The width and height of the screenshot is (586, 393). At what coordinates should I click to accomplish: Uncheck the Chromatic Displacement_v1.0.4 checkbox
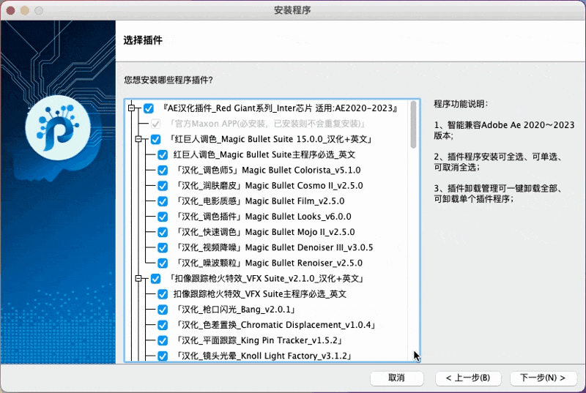pos(163,325)
